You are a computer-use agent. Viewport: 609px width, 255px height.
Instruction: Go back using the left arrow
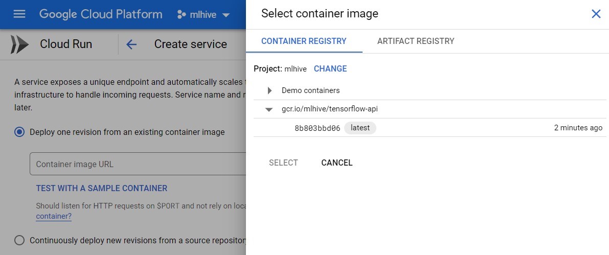pos(131,44)
